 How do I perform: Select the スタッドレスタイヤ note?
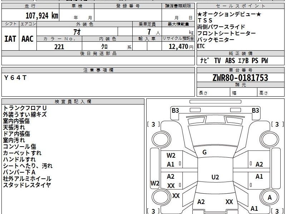point(27,185)
